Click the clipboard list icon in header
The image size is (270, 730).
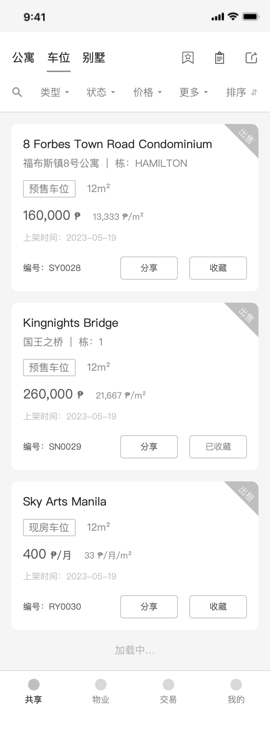click(219, 58)
